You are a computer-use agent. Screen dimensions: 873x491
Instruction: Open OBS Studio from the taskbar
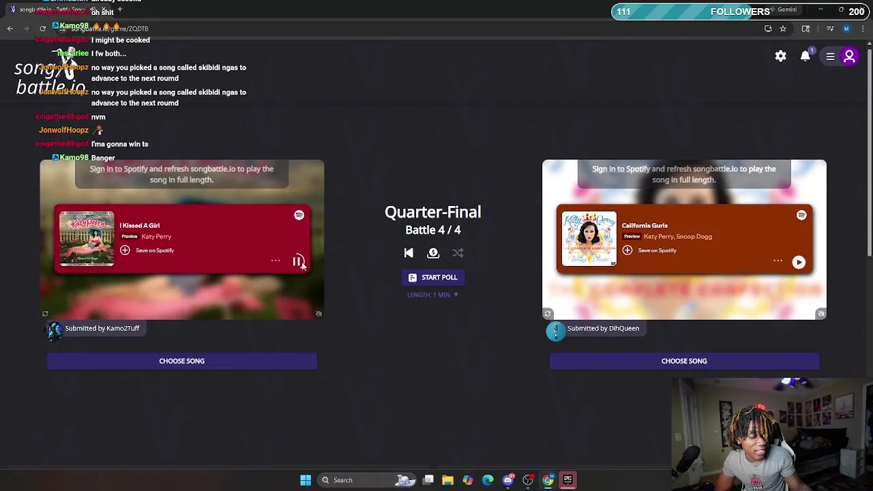pyautogui.click(x=528, y=480)
